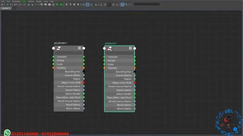Screen dimensions: 243x136
Task: Switch to the Untitled_1 graph tab
Action: [x=6, y=8]
